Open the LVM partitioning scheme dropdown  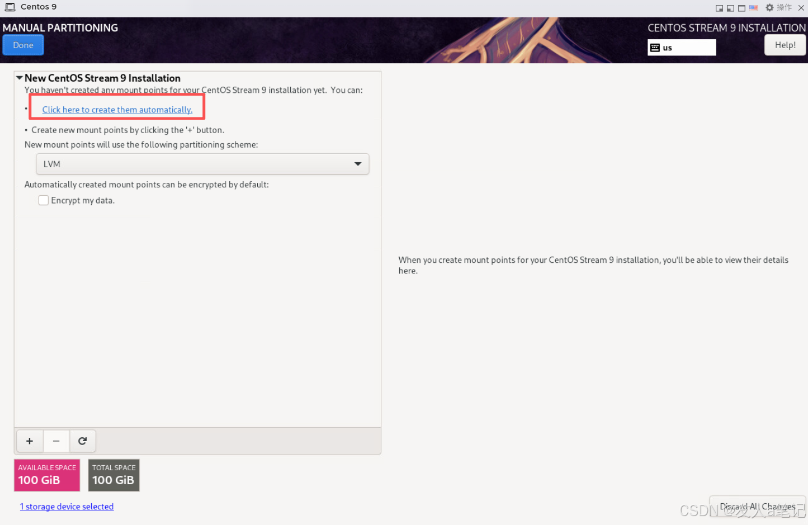202,164
